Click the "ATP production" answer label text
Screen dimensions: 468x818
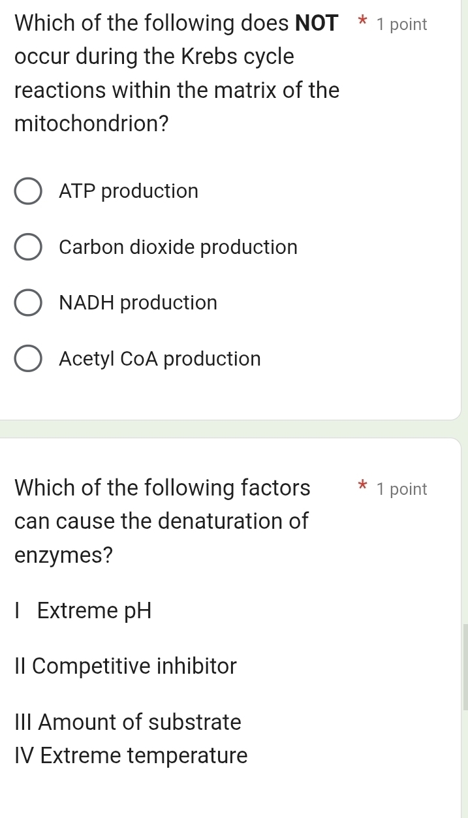[x=129, y=191]
